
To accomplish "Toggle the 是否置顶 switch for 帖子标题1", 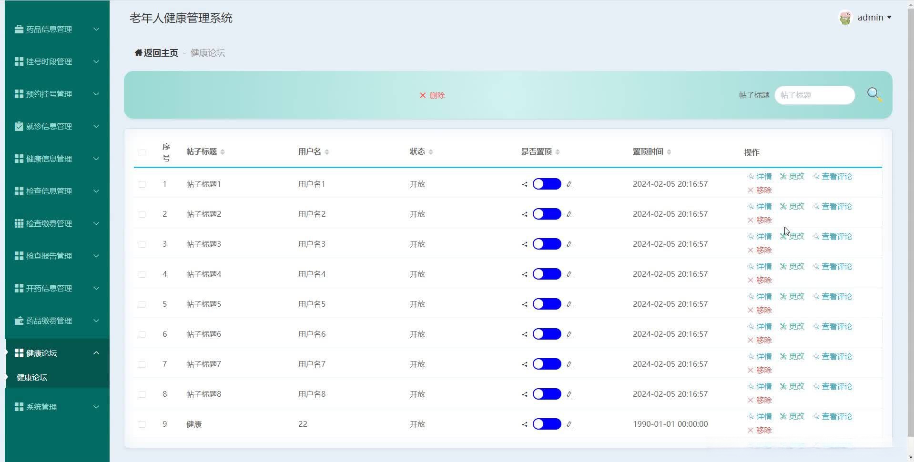I will coord(547,184).
